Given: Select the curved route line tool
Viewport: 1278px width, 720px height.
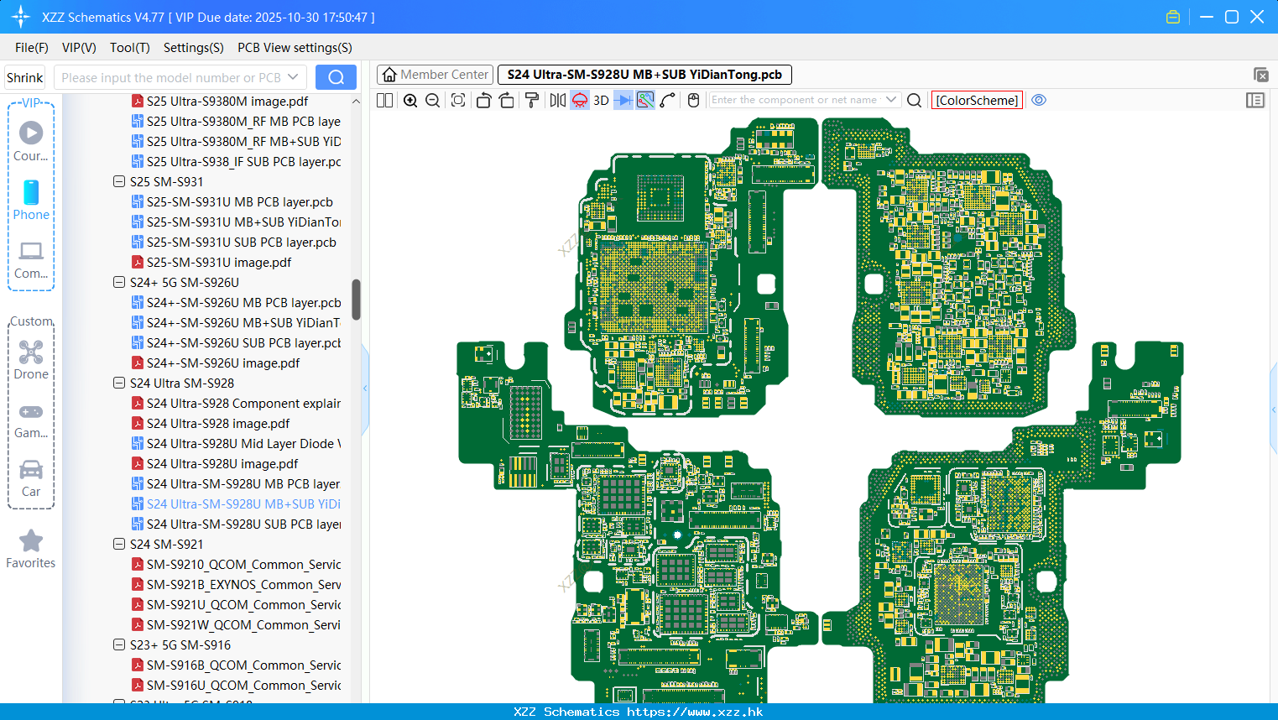Looking at the screenshot, I should (668, 100).
